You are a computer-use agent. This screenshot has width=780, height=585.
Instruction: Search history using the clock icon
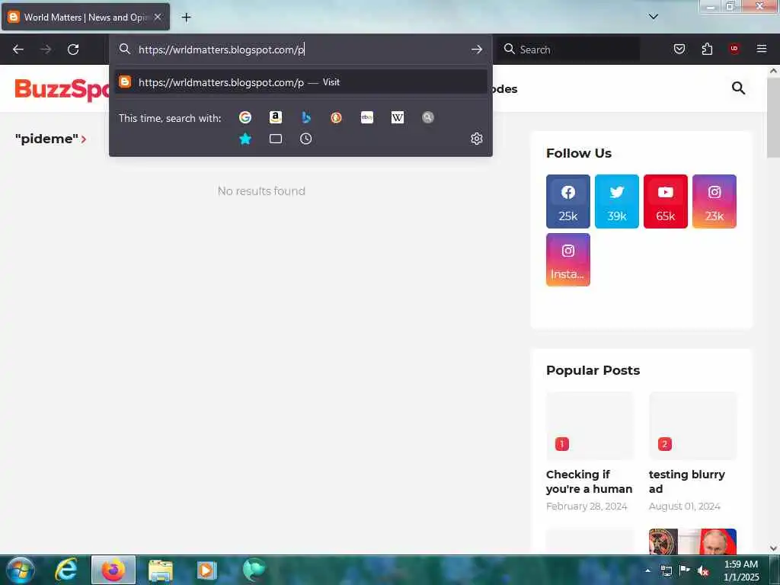[x=306, y=139]
